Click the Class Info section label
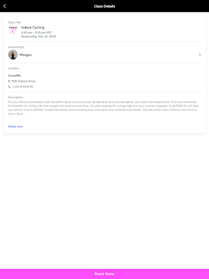 15,22
